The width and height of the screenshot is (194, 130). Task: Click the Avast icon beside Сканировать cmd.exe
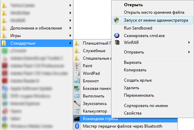117,36
